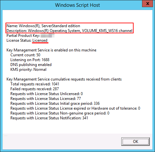Viewport: 155px width, 152px height.
Task: Click the Failed requests received: 287 line
Action: point(34,89)
